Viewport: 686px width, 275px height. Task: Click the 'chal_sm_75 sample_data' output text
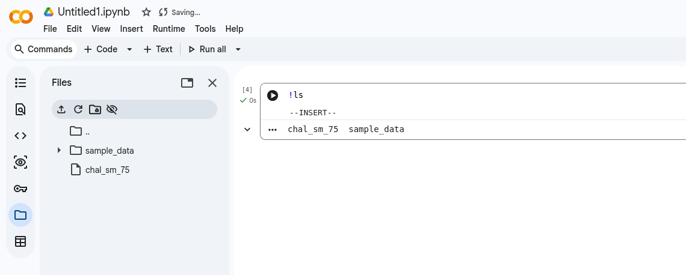(x=346, y=130)
